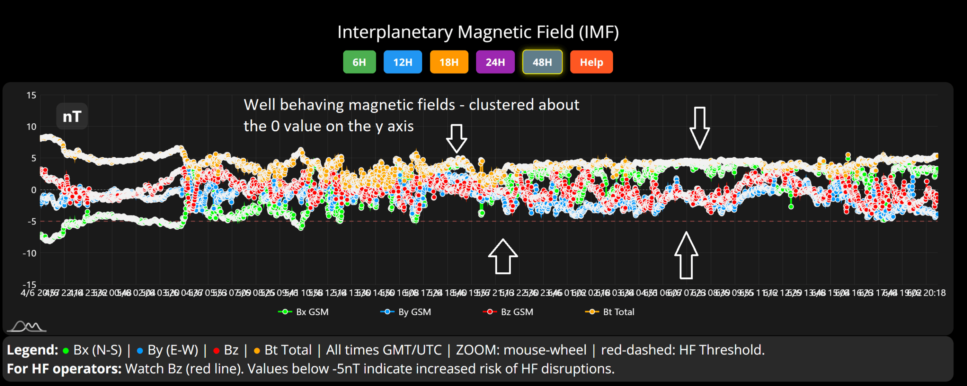Select the 24H range button
The image size is (967, 386).
pos(495,62)
